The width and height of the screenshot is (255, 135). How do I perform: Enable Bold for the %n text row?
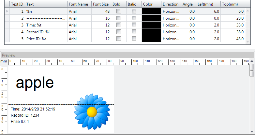(x=119, y=11)
